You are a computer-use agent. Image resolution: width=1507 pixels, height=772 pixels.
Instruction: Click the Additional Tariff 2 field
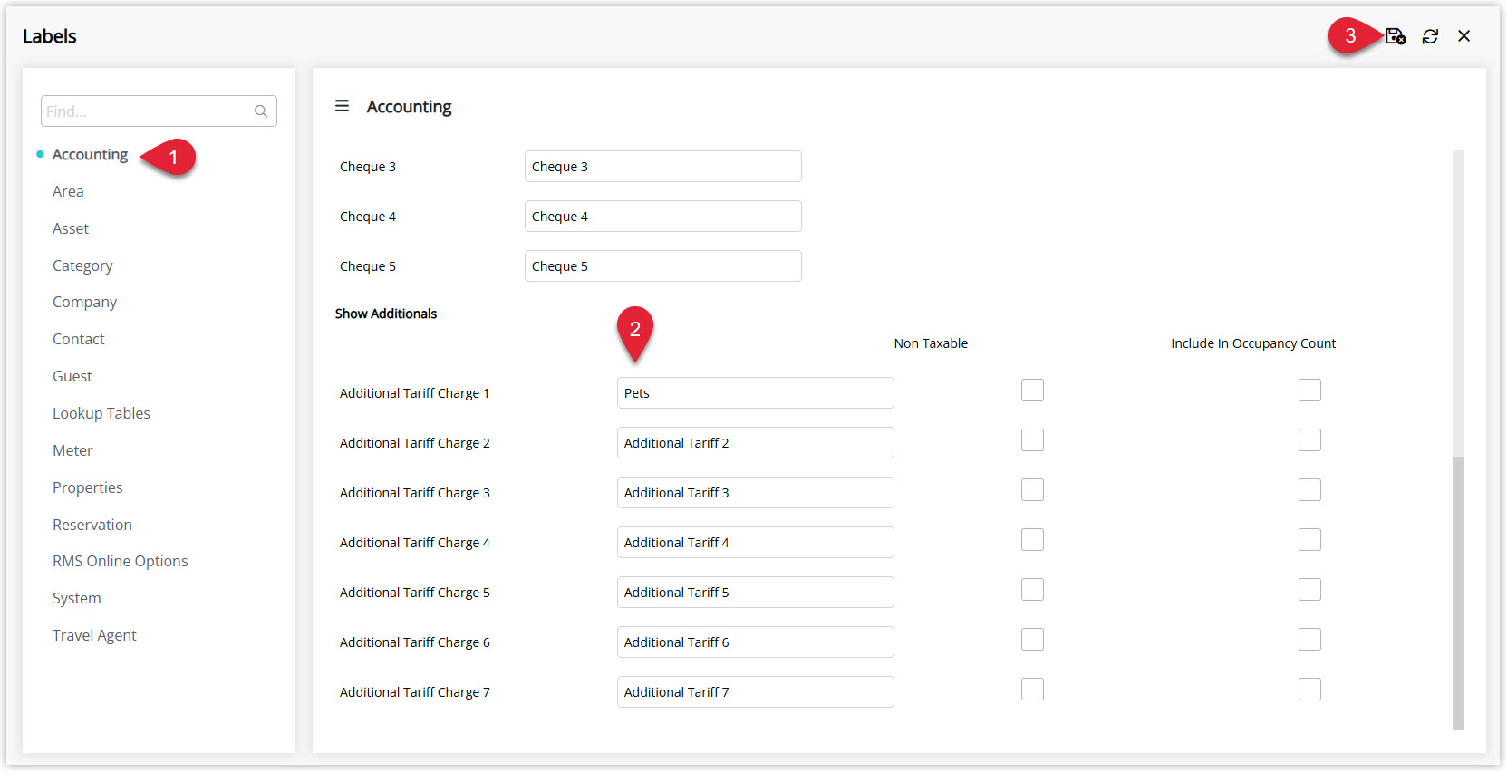(x=756, y=443)
